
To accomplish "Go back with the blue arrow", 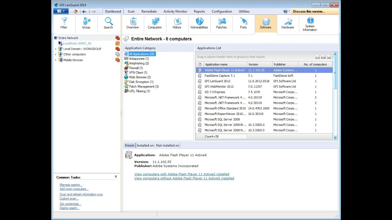I will [84, 12].
